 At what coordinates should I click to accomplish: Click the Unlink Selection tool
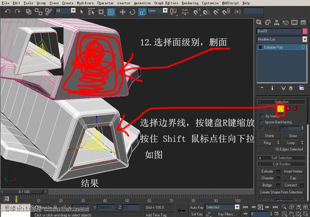click(x=38, y=12)
